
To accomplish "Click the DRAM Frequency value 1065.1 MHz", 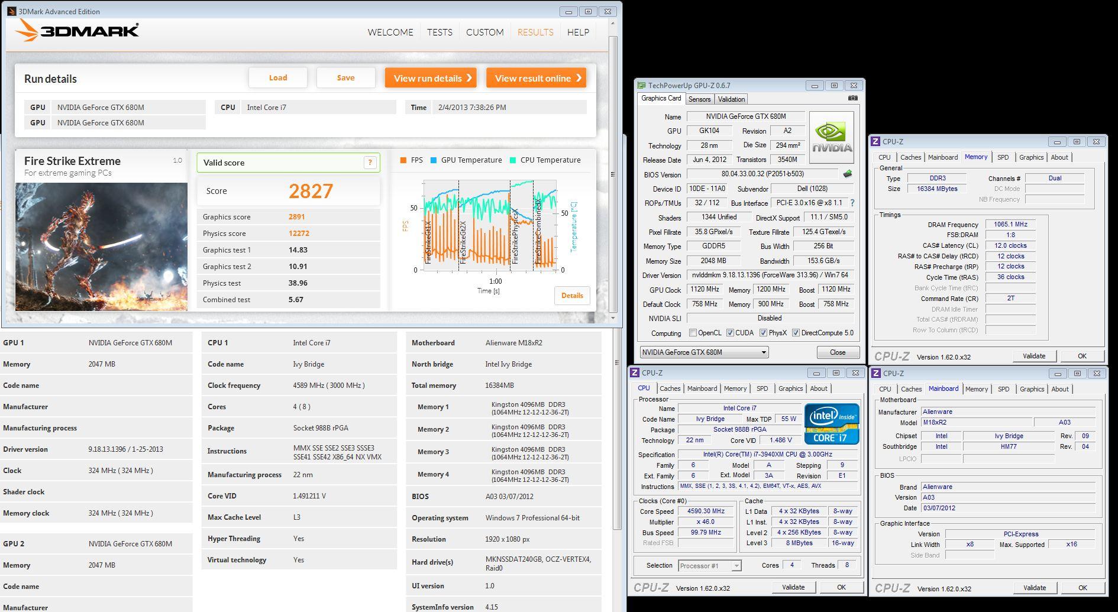I will (1010, 224).
